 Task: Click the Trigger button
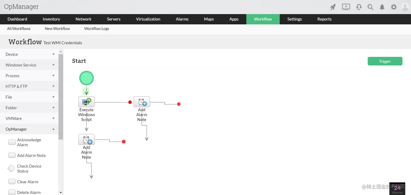[x=385, y=61]
